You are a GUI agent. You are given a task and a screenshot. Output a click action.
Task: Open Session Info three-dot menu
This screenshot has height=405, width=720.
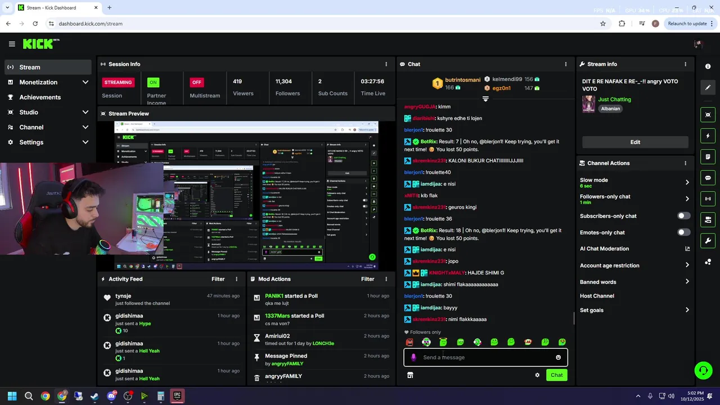coord(386,64)
